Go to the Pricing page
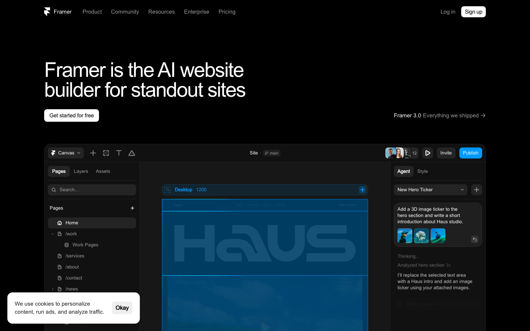This screenshot has height=331, width=530. point(227,12)
